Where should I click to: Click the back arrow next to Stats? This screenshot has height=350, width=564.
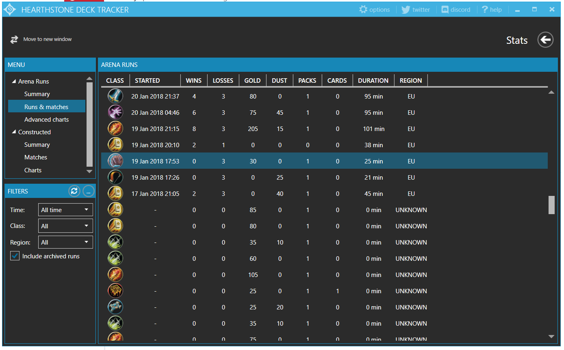coord(545,40)
